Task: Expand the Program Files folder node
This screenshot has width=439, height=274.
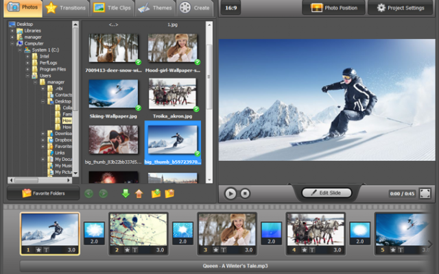Action: [x=27, y=69]
